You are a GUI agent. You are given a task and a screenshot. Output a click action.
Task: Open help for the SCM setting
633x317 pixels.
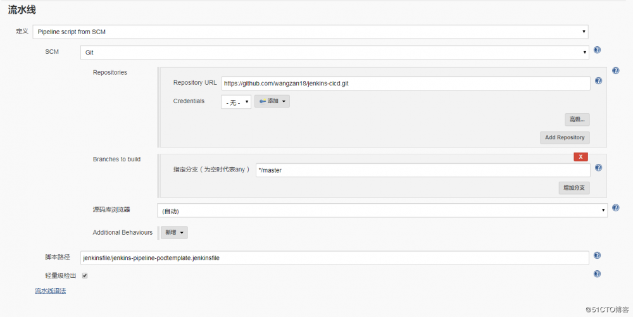597,50
